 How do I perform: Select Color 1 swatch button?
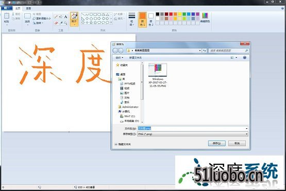click(x=142, y=20)
